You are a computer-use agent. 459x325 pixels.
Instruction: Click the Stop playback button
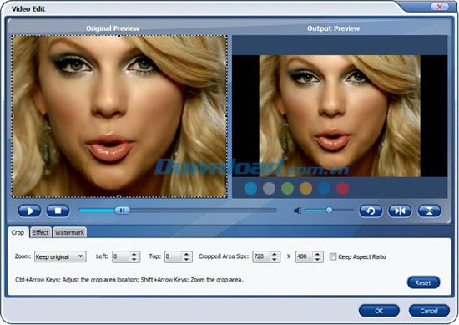(58, 211)
